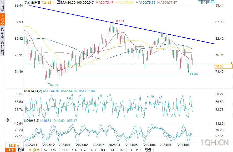The width and height of the screenshot is (233, 152).
Task: Apply the MACD indicator
Action: point(54,150)
